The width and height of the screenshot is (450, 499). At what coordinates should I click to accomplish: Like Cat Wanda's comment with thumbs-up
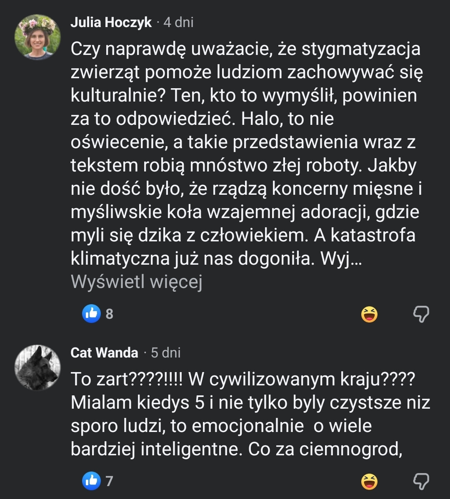click(x=91, y=482)
